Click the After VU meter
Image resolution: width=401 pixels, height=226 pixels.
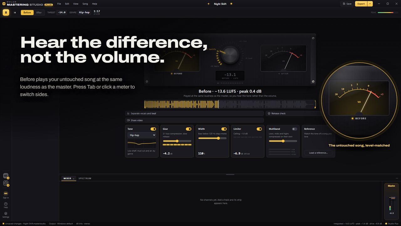tap(284, 58)
